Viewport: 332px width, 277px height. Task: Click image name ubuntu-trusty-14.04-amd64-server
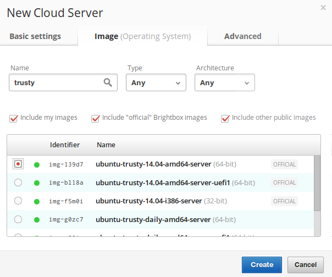(x=153, y=164)
